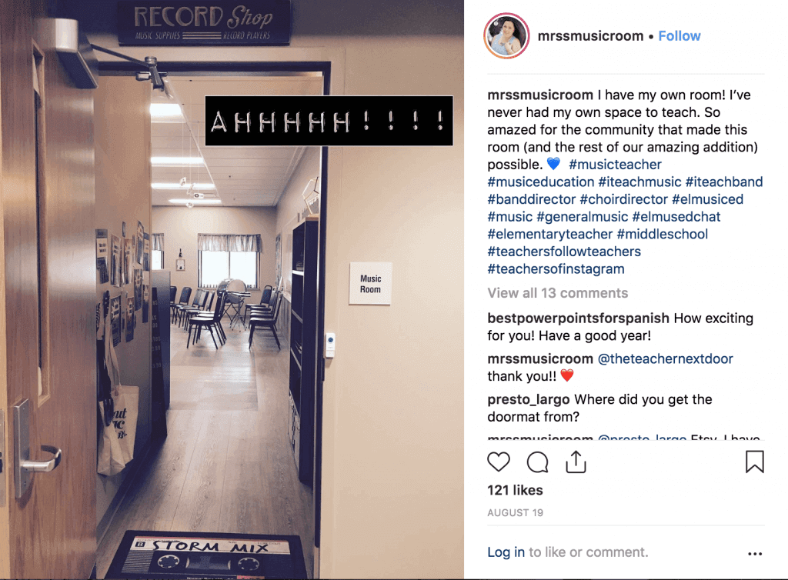Save post with the bookmark icon
This screenshot has height=580, width=788.
click(x=754, y=462)
